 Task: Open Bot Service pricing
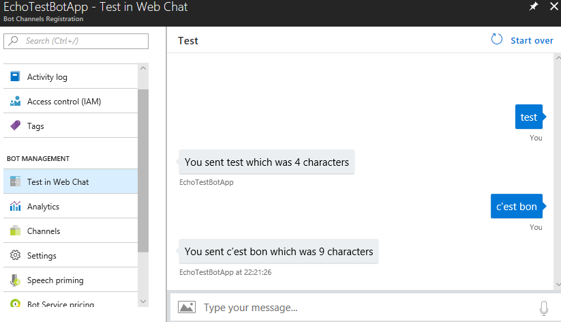coord(70,300)
